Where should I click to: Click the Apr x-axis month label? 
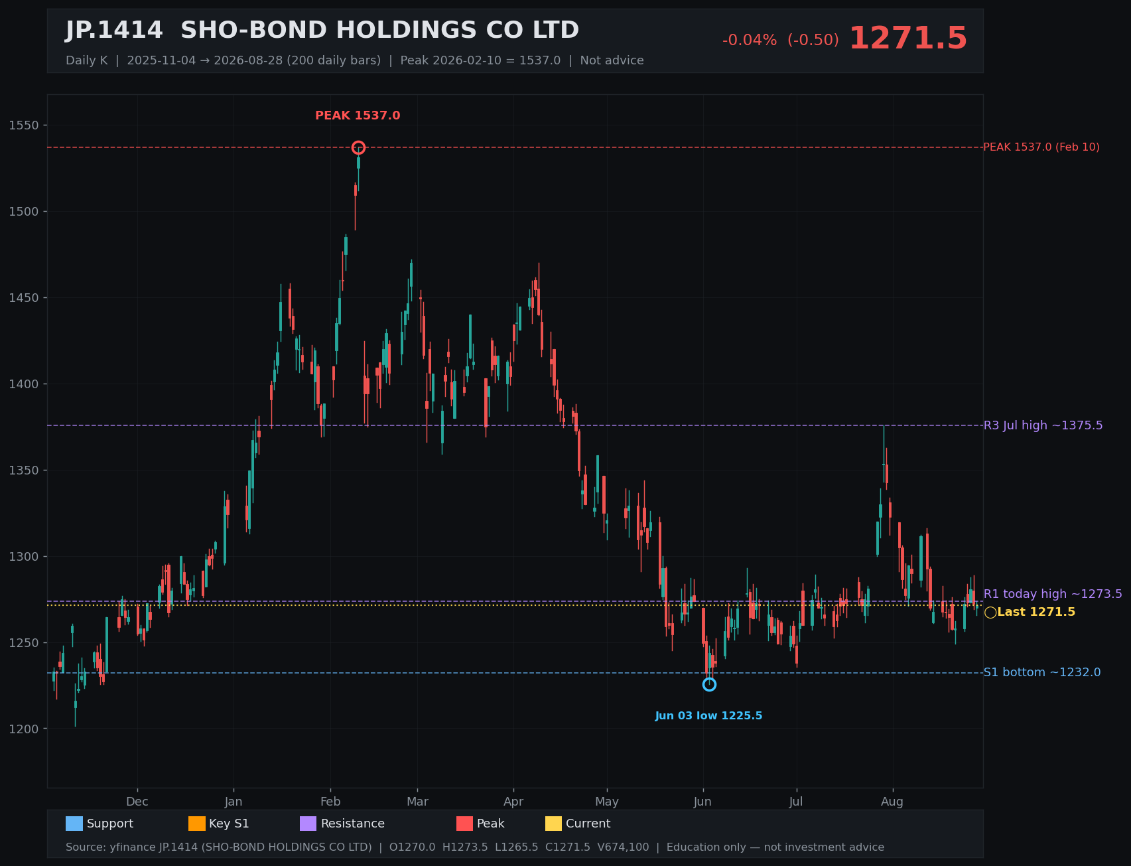513,802
